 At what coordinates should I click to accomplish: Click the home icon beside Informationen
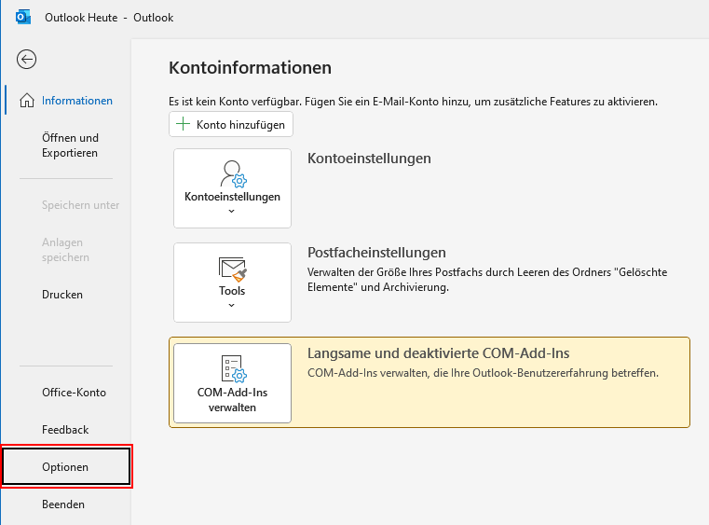27,101
